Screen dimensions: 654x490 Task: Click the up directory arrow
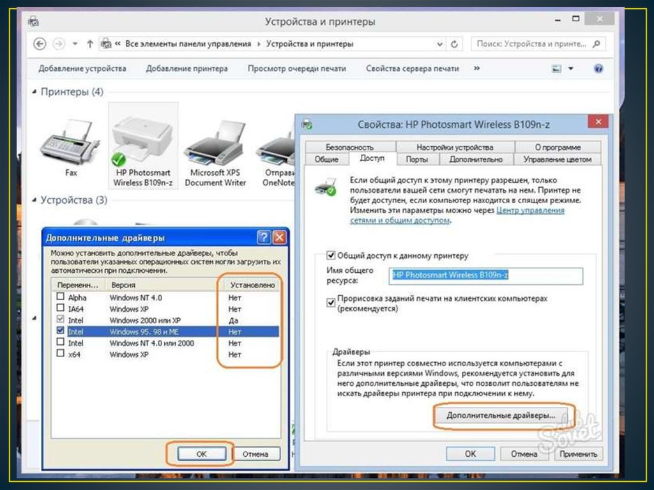pyautogui.click(x=89, y=44)
